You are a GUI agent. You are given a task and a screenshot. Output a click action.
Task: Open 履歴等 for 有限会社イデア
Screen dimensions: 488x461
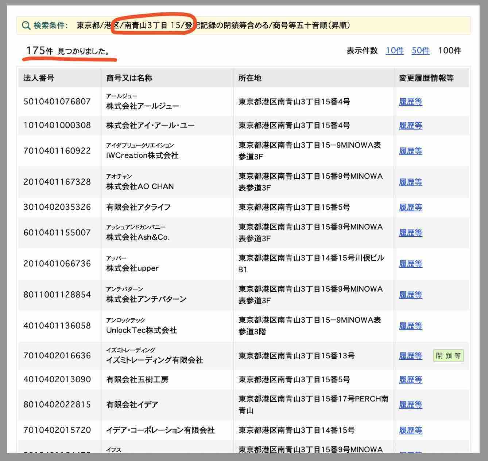click(x=410, y=405)
